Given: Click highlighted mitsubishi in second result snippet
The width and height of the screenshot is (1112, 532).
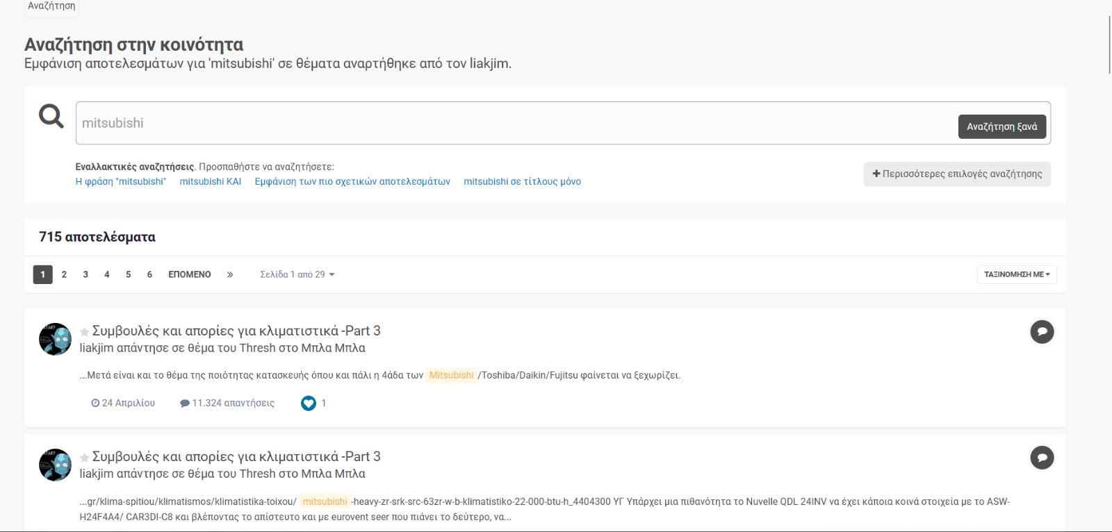Looking at the screenshot, I should pyautogui.click(x=325, y=501).
